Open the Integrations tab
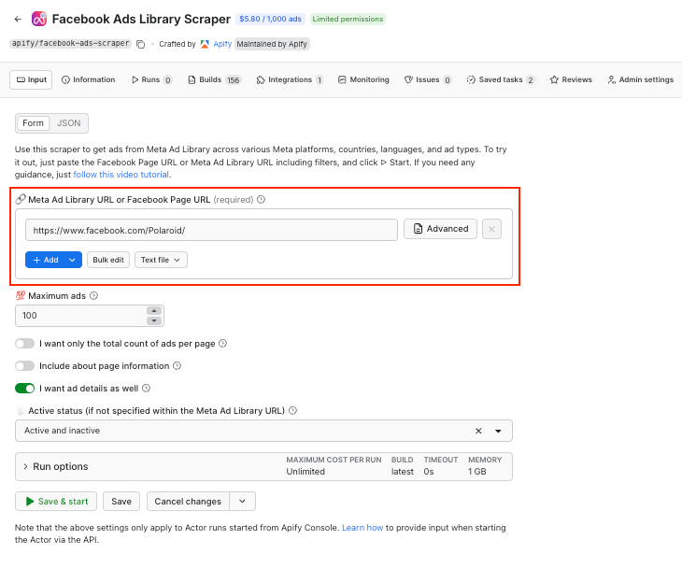The image size is (682, 582). click(x=290, y=80)
